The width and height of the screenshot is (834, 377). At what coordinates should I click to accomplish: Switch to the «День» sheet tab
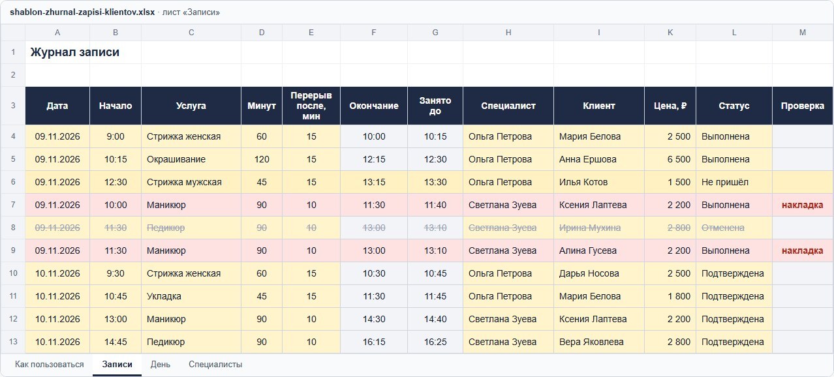click(x=161, y=365)
